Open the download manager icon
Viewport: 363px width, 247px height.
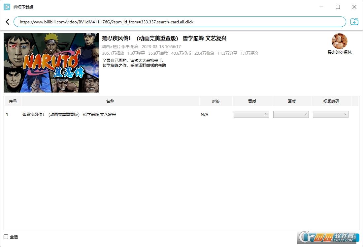[354, 22]
